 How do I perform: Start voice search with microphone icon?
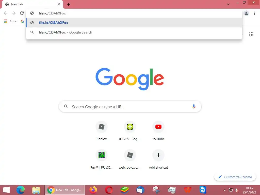point(194,106)
